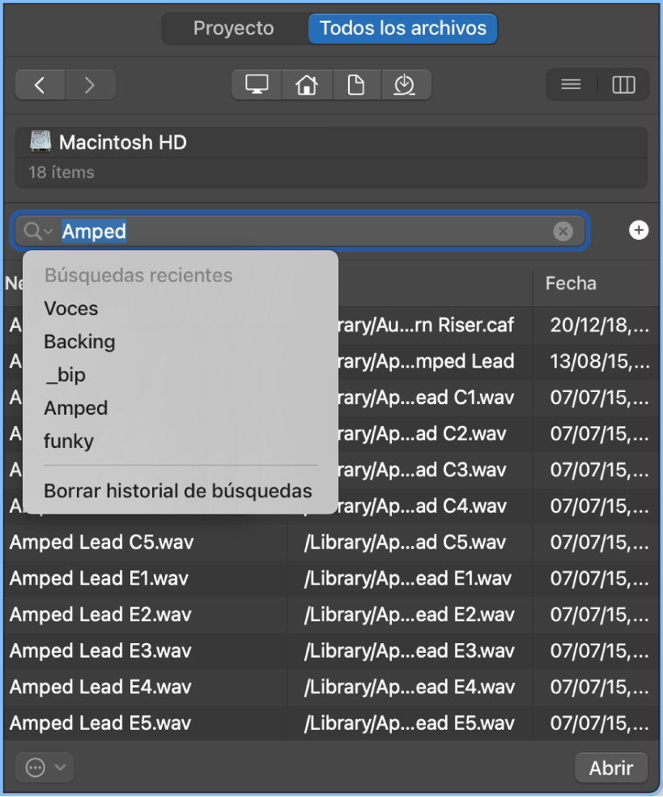Click the forward navigation arrow
663x797 pixels.
(90, 85)
